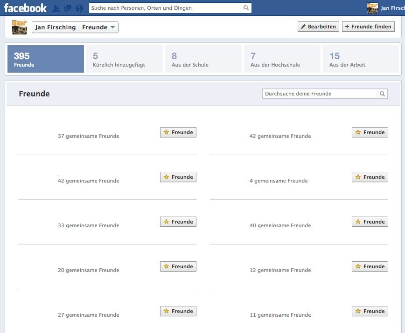Open Freunde button for 27 gemeinsame Freunde

[x=178, y=311]
